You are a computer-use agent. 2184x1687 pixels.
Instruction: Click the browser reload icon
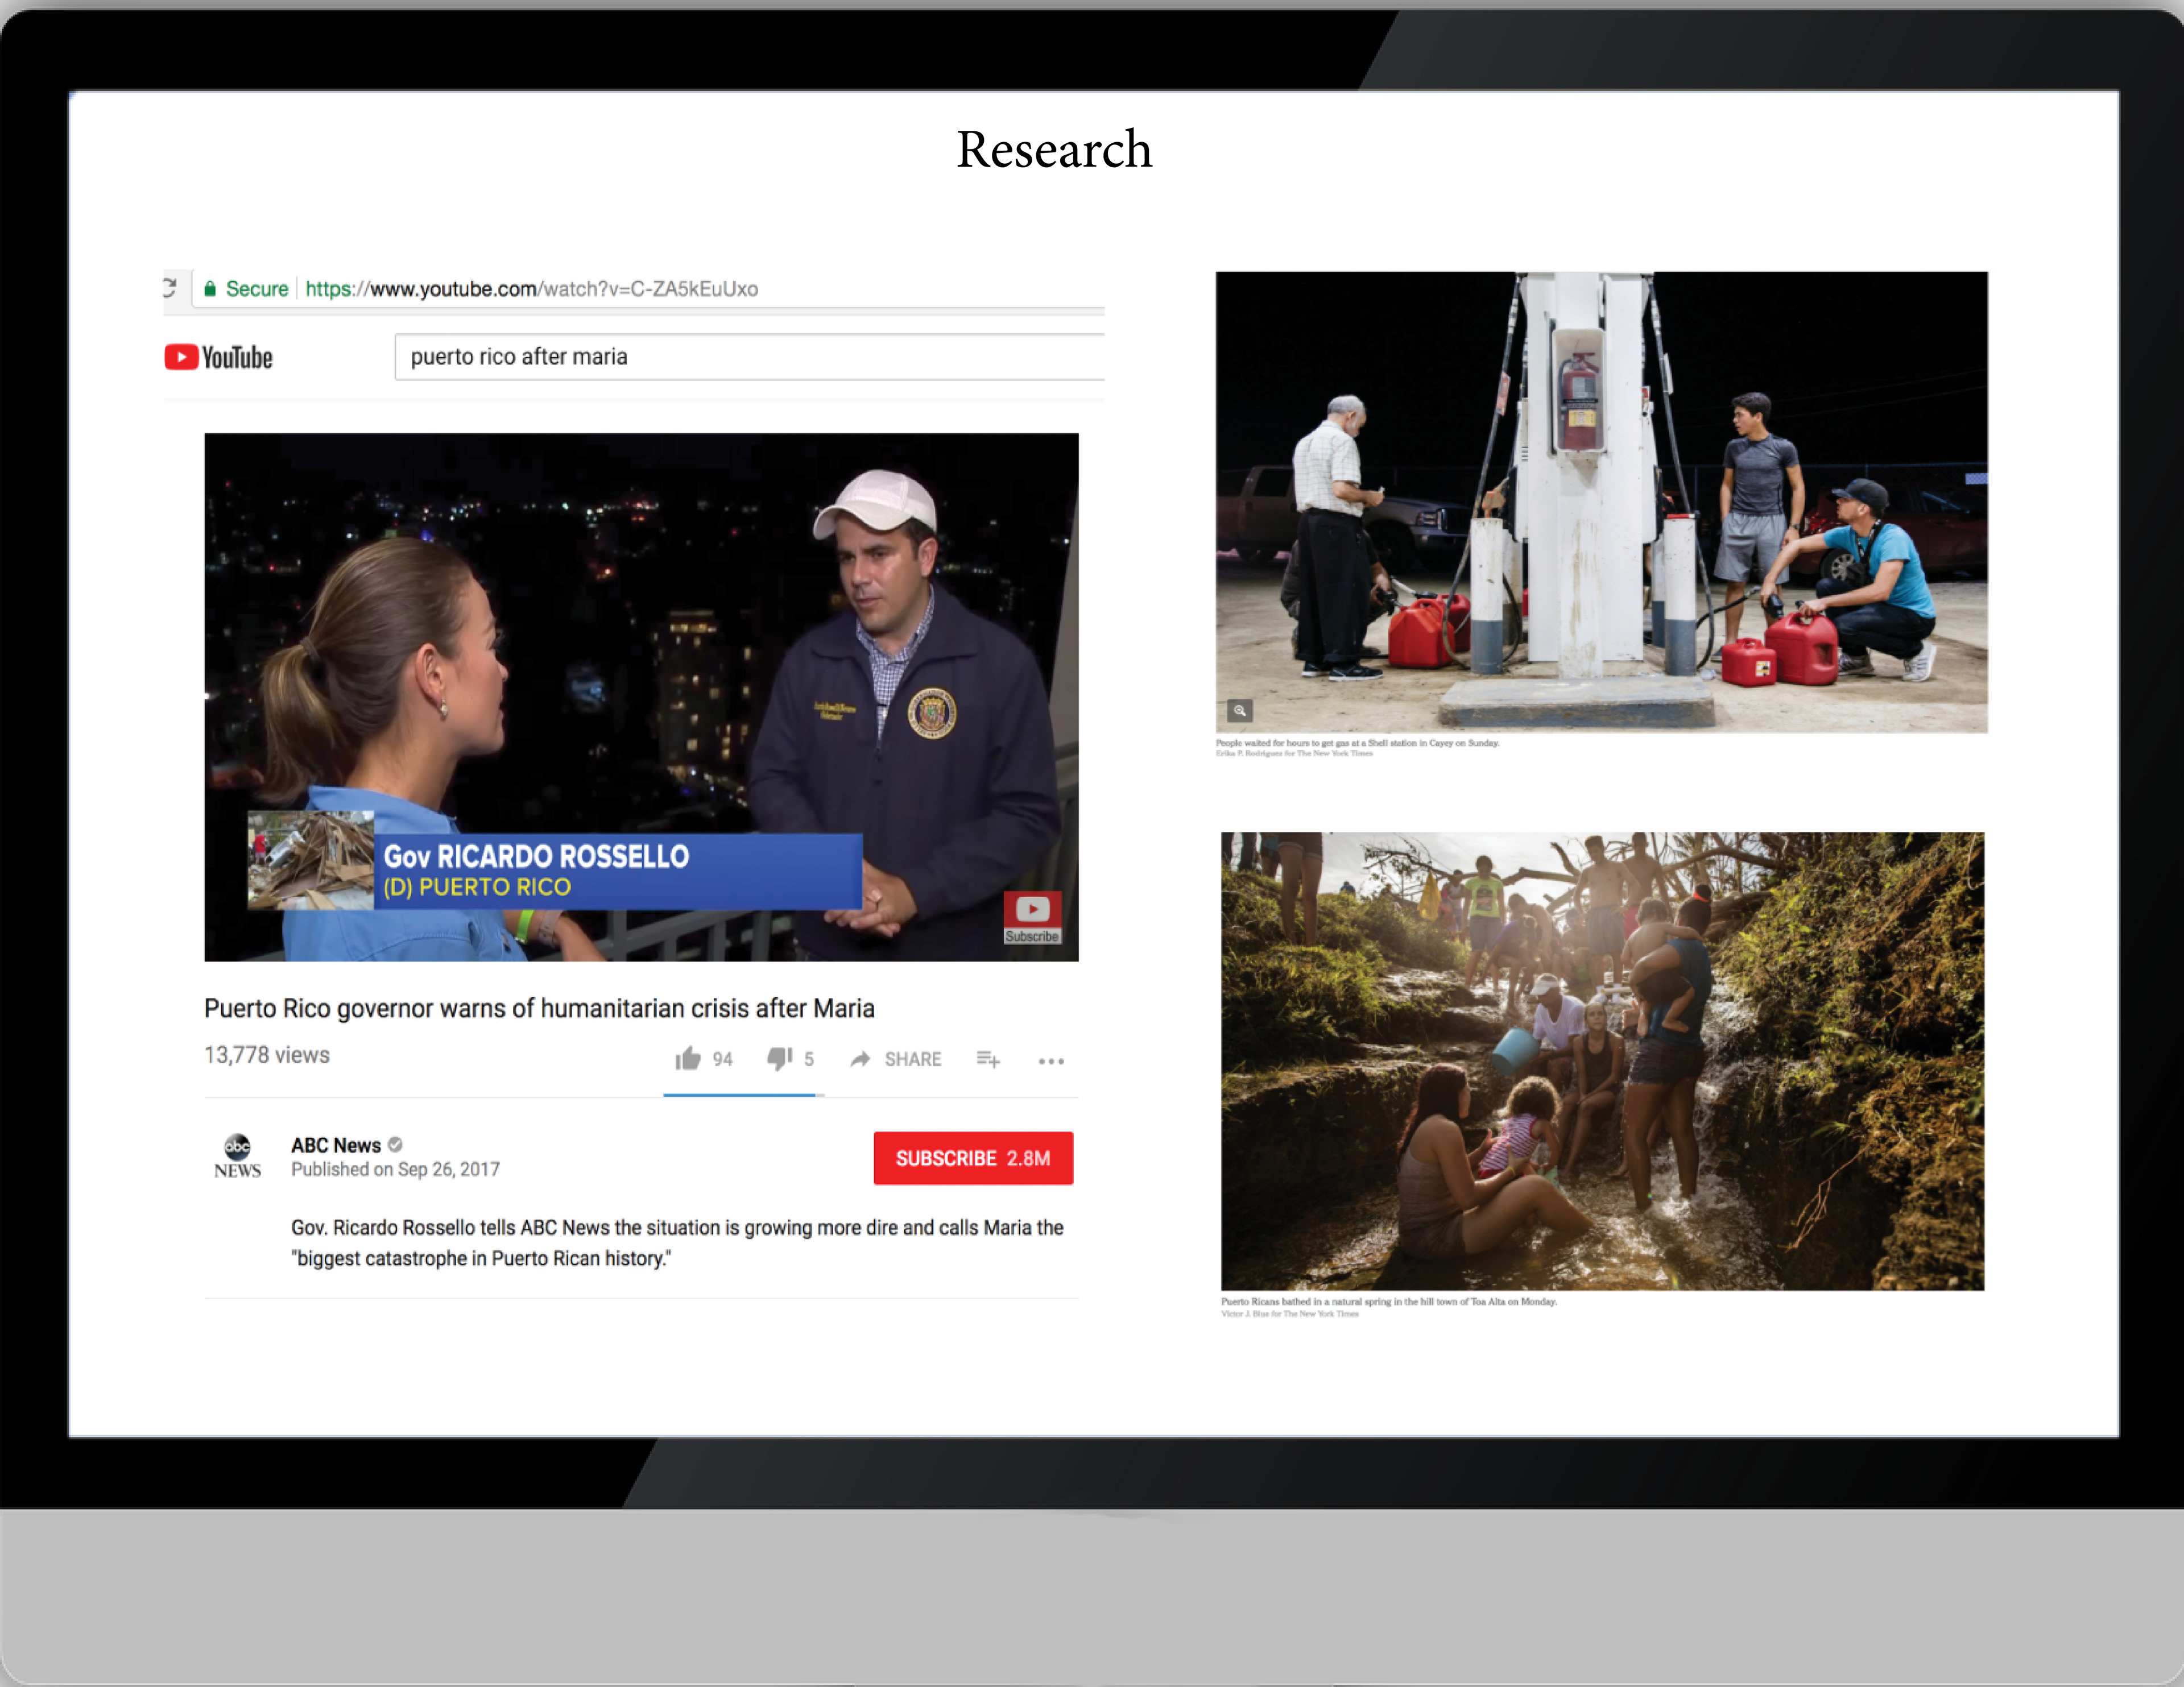click(170, 288)
